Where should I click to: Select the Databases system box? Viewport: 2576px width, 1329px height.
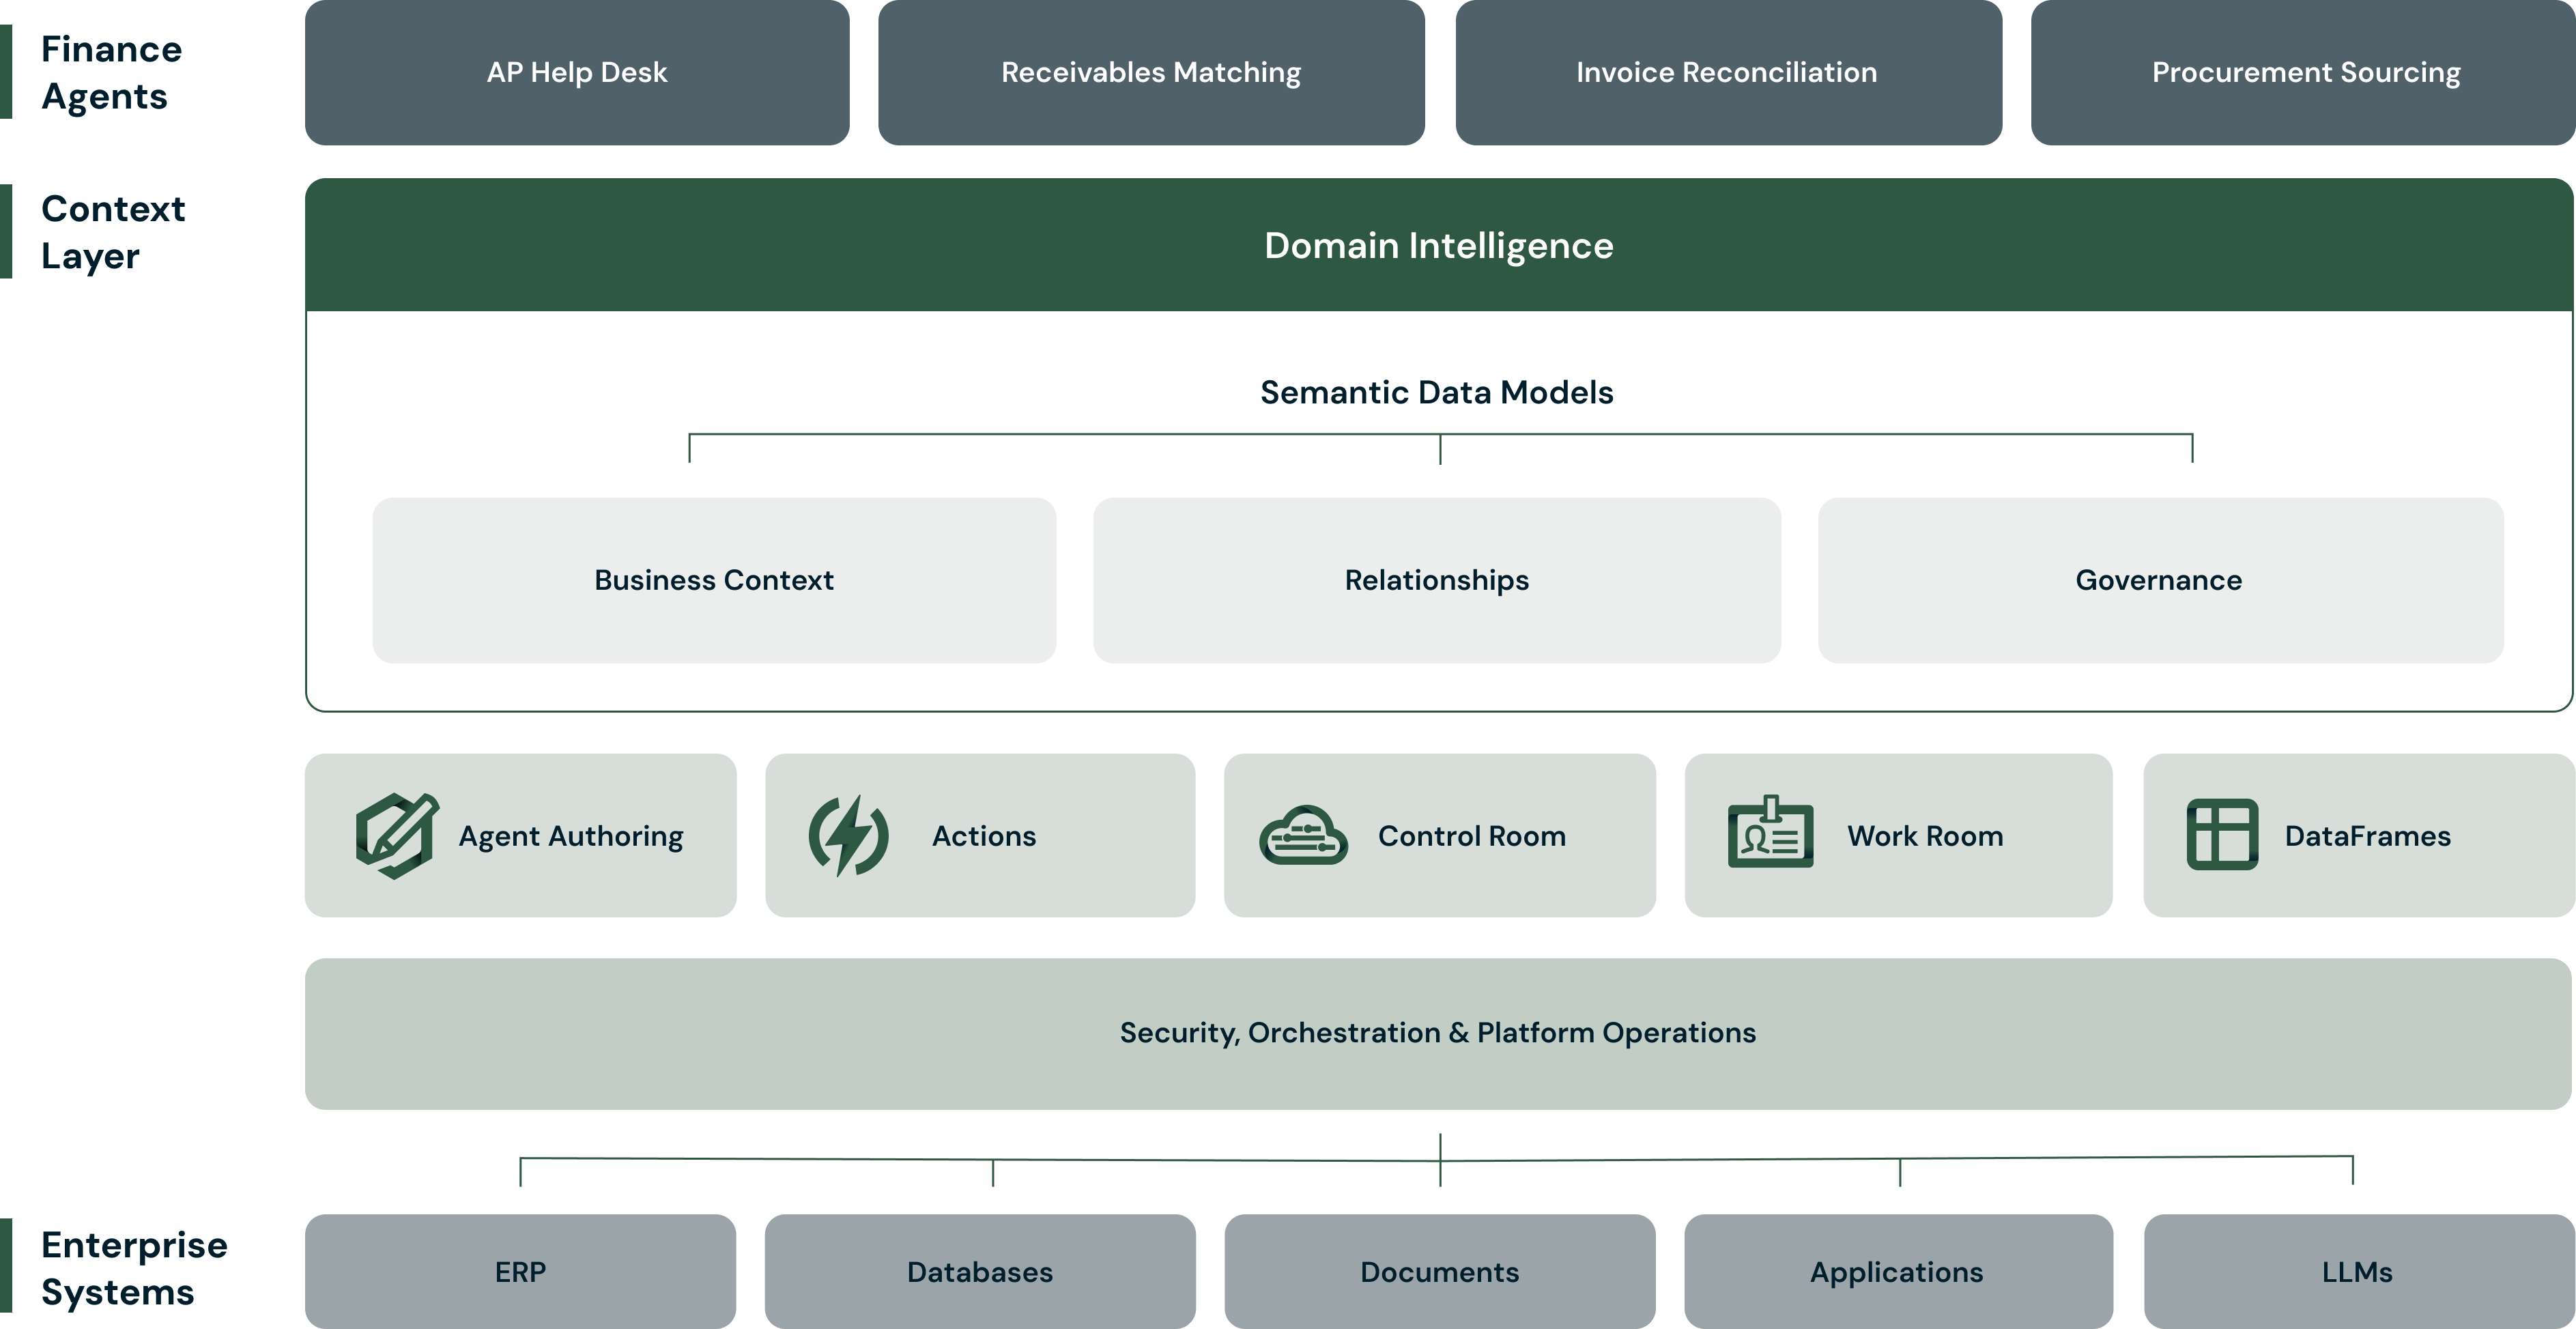click(979, 1272)
